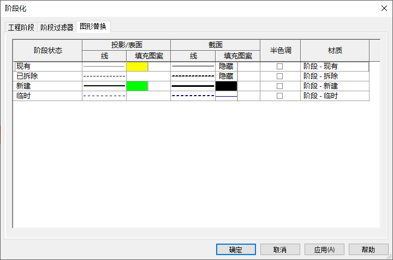Image resolution: width=393 pixels, height=260 pixels.
Task: Edit cut line style for 已拆除
Action: coord(193,76)
